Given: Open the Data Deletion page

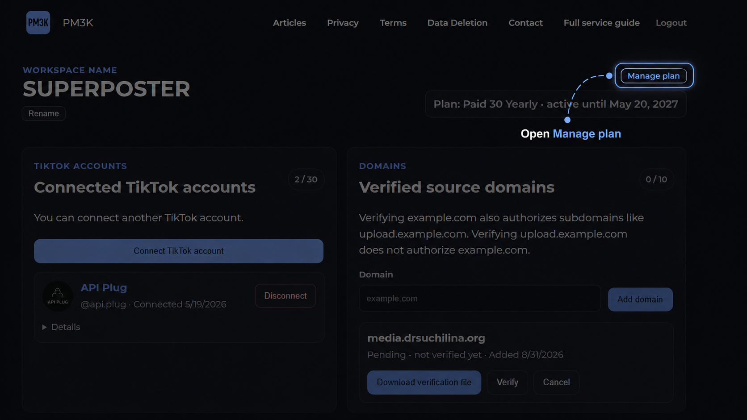Looking at the screenshot, I should click(x=457, y=23).
